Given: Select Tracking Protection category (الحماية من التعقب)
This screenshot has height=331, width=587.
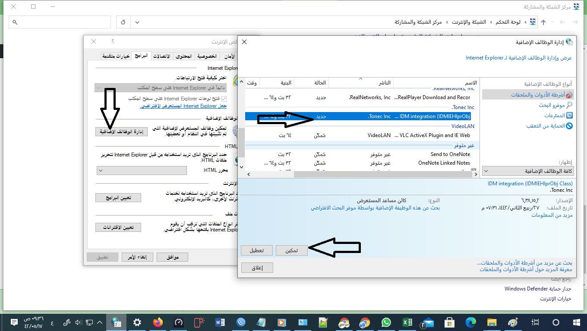Looking at the screenshot, I should point(549,126).
